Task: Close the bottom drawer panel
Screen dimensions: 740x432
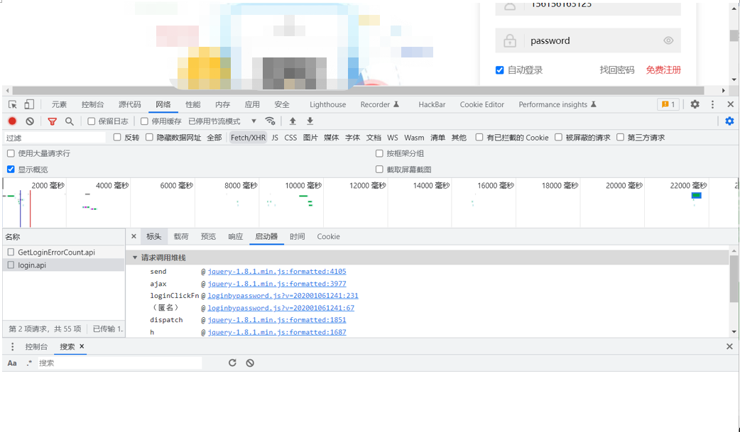Action: (x=729, y=346)
